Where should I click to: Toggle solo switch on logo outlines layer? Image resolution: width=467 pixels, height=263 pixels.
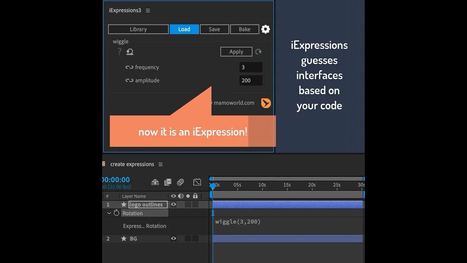pos(188,205)
